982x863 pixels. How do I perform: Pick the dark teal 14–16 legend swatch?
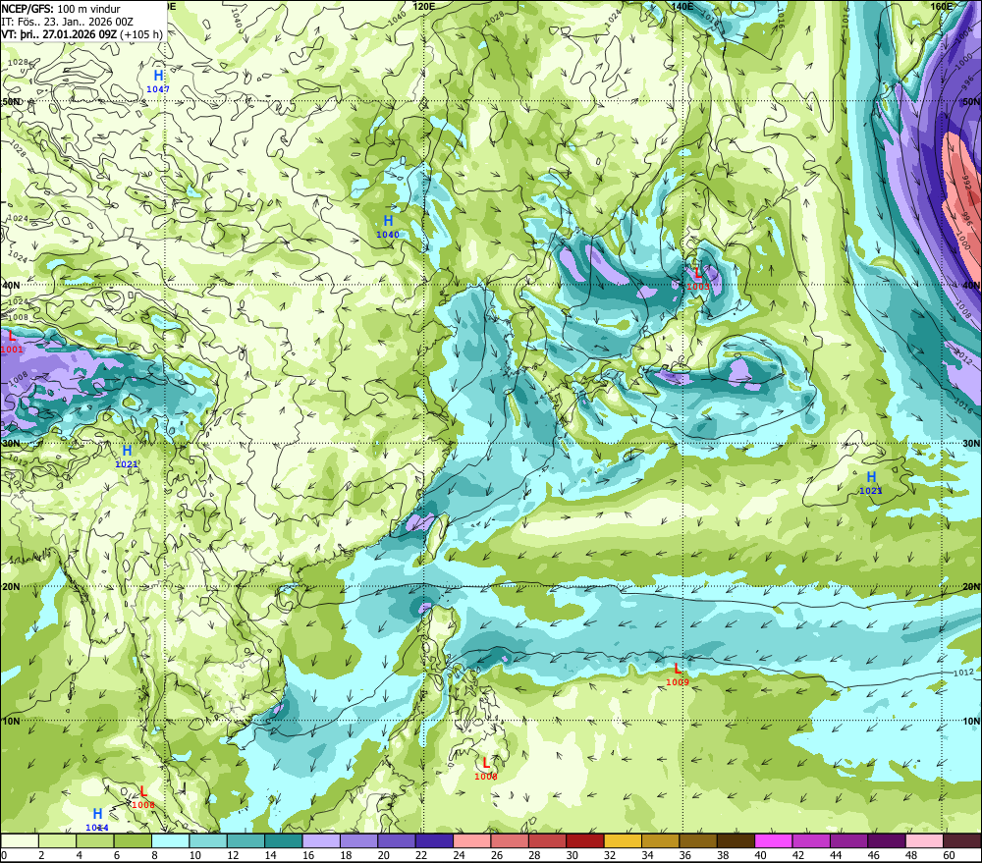point(284,840)
